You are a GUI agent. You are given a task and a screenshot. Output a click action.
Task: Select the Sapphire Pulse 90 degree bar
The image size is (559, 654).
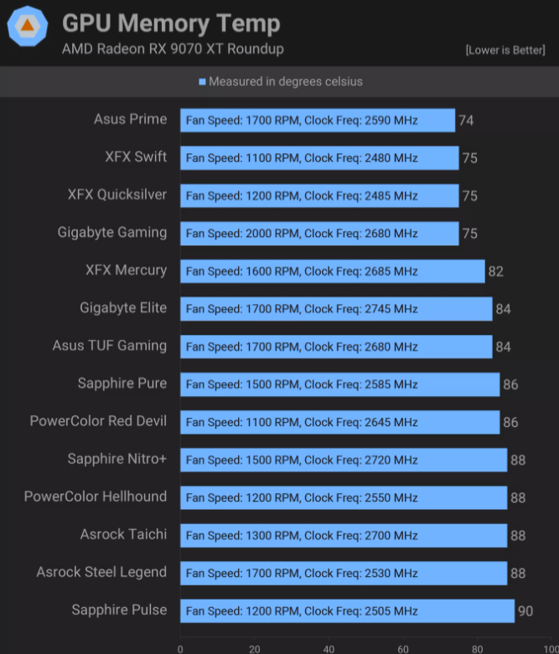pyautogui.click(x=347, y=610)
